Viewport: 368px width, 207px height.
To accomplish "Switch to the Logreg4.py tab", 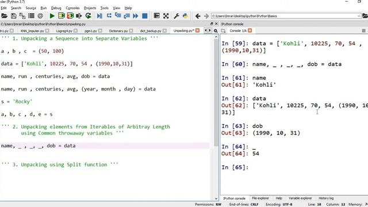I will (64, 30).
